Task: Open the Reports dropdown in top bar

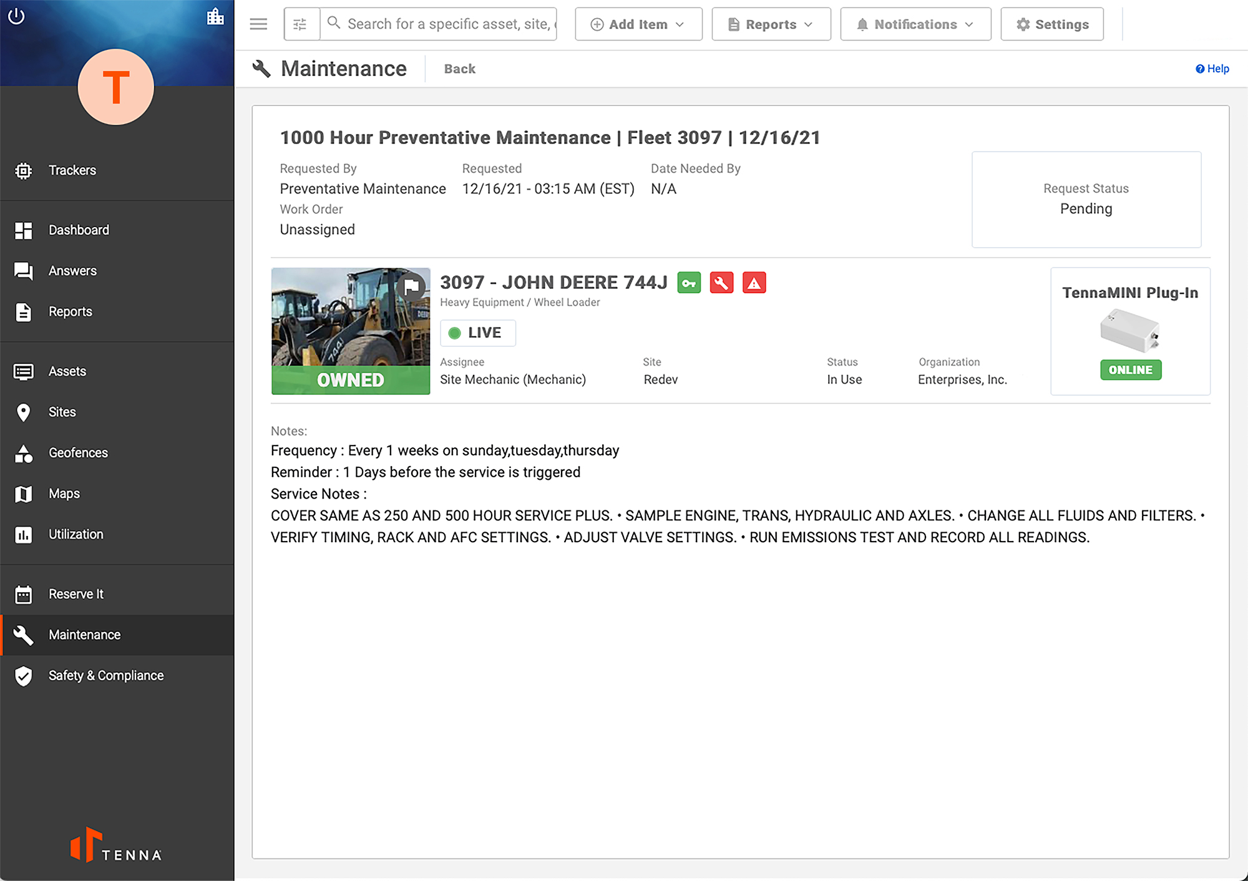Action: click(771, 24)
